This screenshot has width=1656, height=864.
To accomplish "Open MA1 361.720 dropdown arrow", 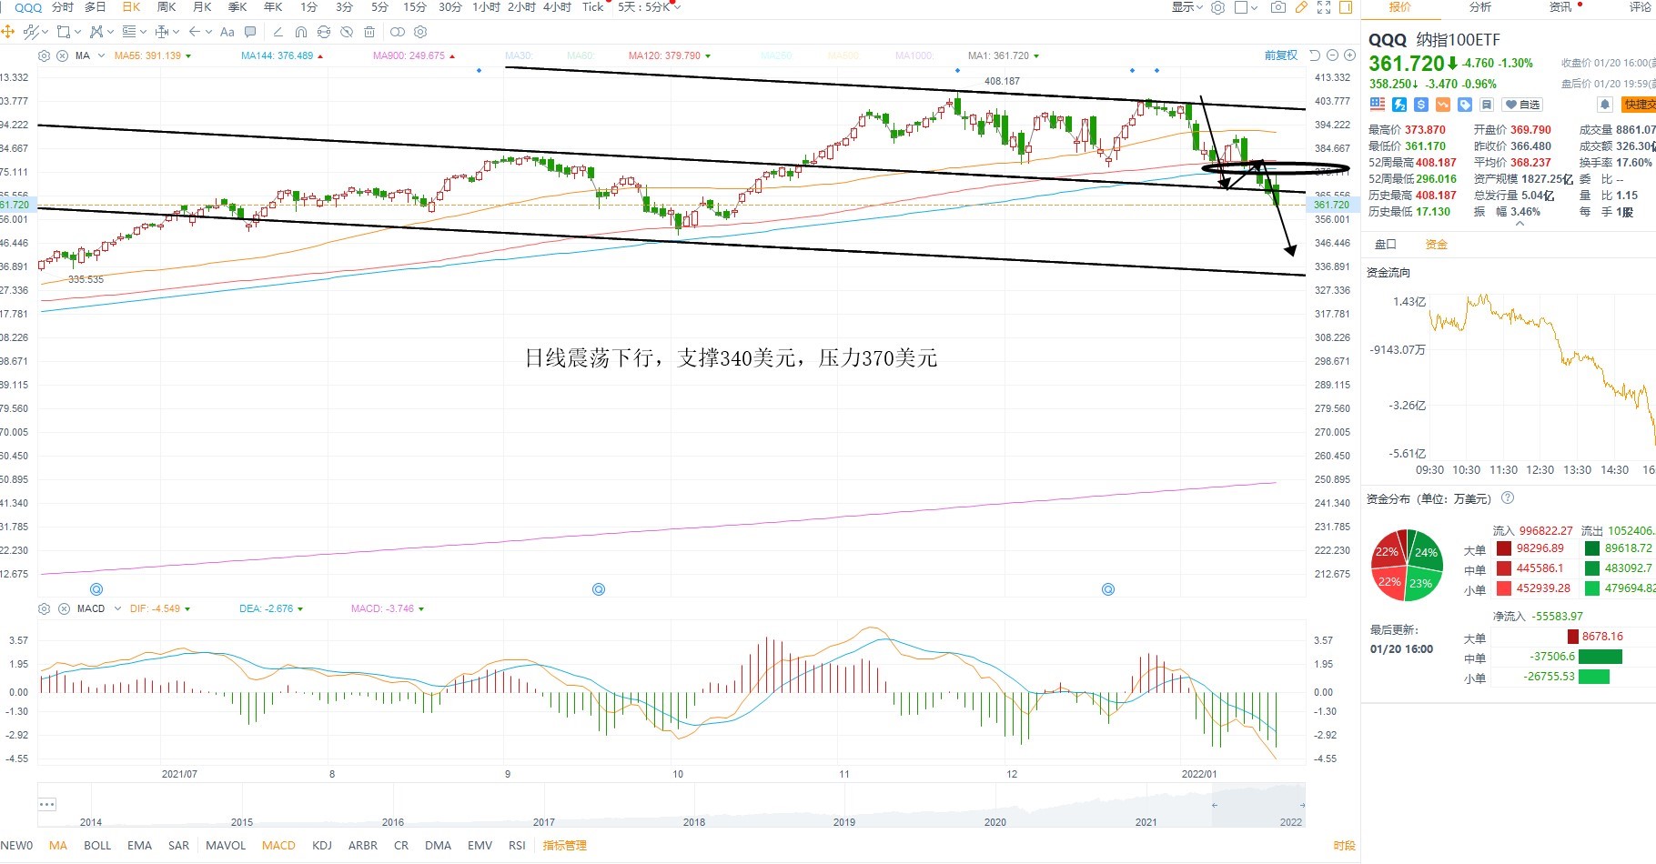I will [1035, 56].
